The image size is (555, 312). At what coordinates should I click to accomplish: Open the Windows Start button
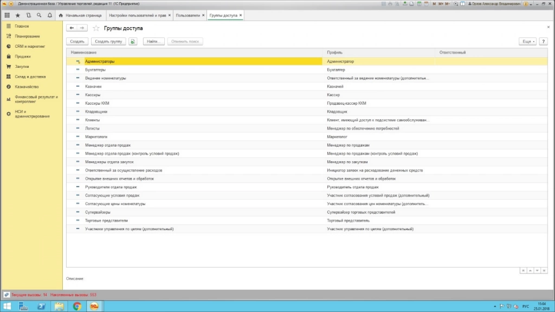[7, 306]
